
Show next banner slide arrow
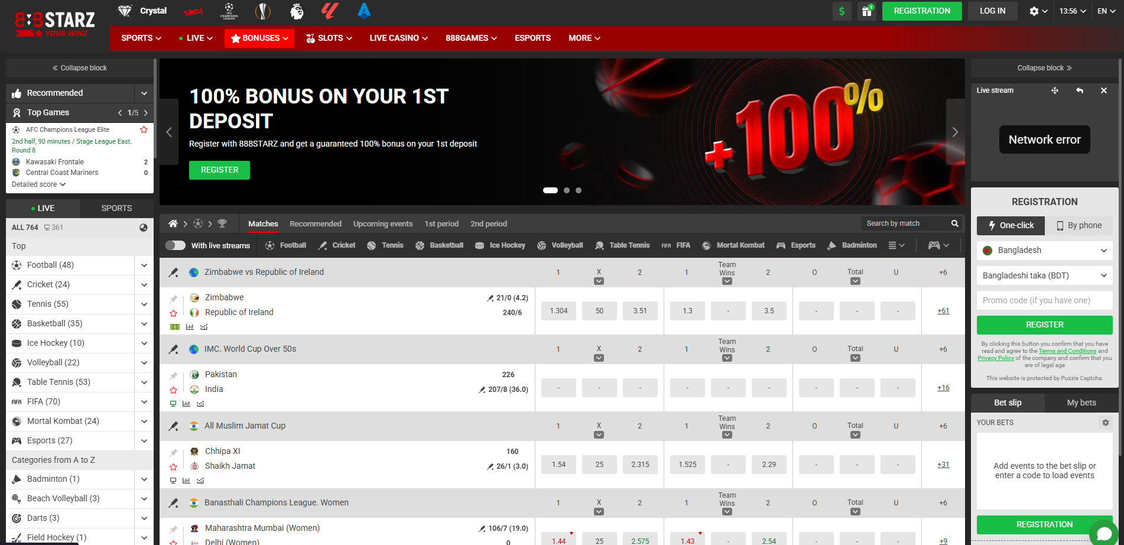(955, 132)
